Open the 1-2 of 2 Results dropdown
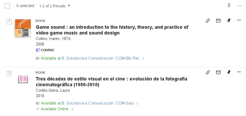The width and height of the screenshot is (246, 116). tap(55, 6)
